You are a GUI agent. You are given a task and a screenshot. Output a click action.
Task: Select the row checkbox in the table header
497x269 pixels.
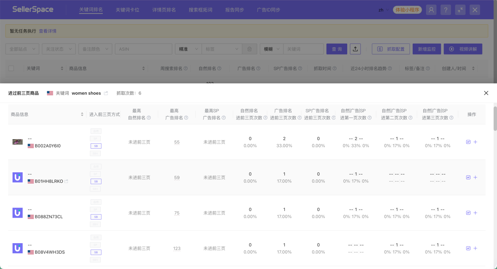(x=11, y=68)
